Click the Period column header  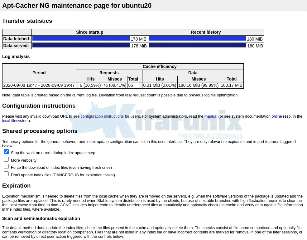(x=39, y=73)
